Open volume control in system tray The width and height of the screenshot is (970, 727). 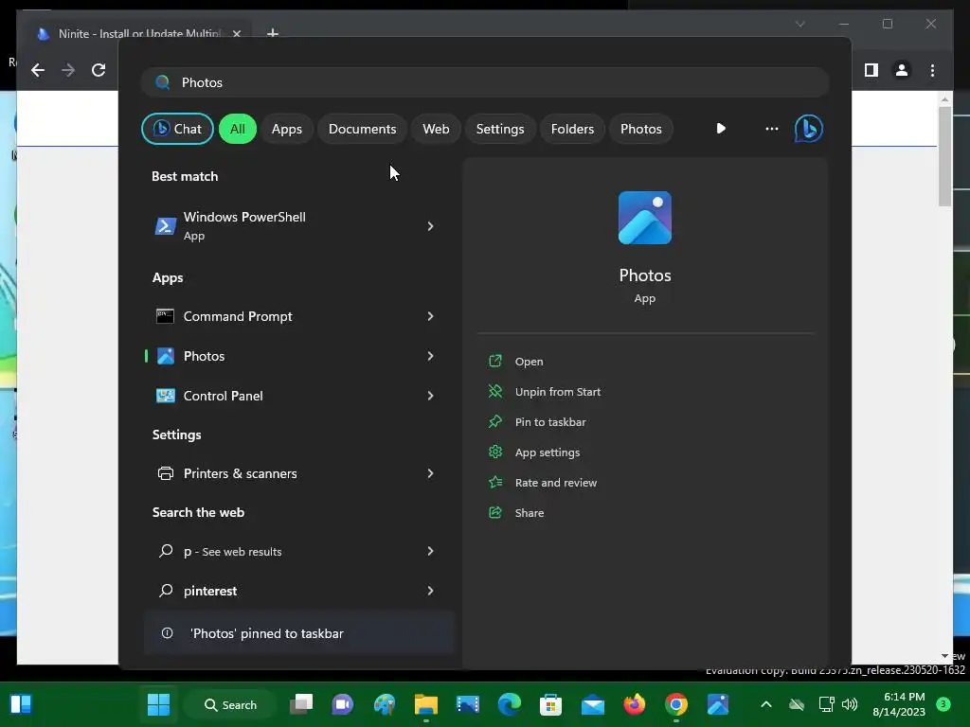(850, 704)
